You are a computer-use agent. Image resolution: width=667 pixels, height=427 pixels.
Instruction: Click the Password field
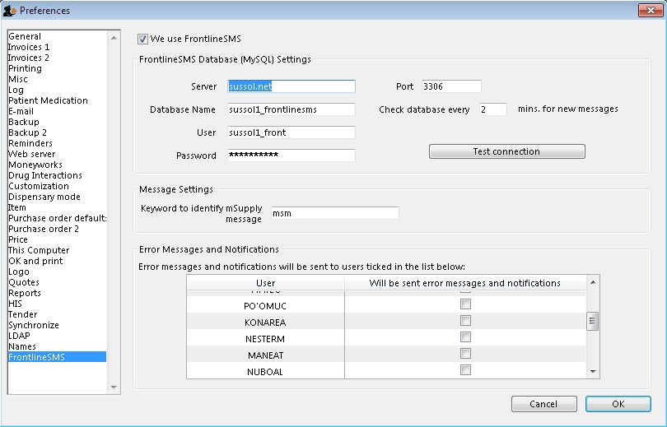coord(292,155)
